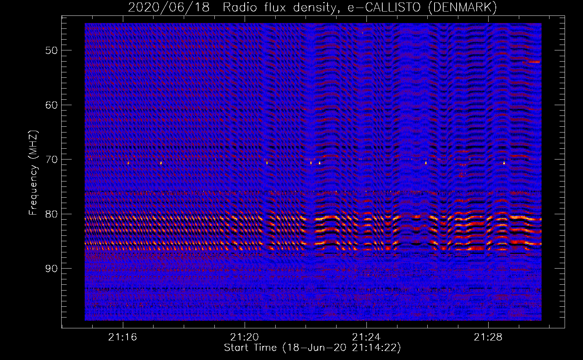Click the '21:20' time tick label
This screenshot has height=360, width=583.
(245, 337)
